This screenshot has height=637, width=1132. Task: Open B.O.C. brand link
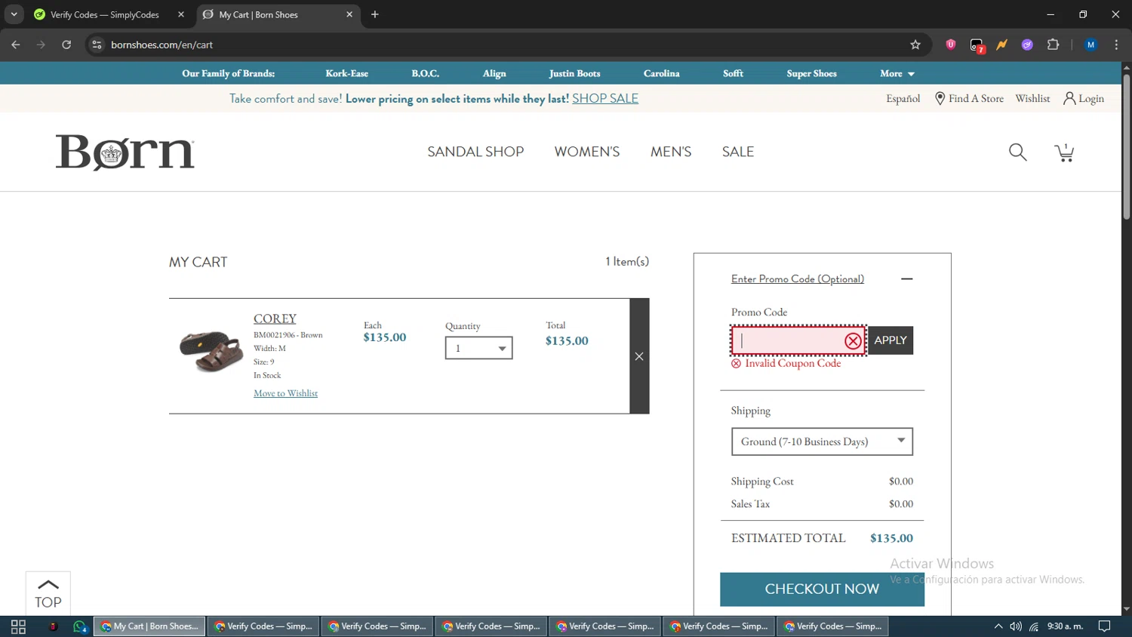425,73
